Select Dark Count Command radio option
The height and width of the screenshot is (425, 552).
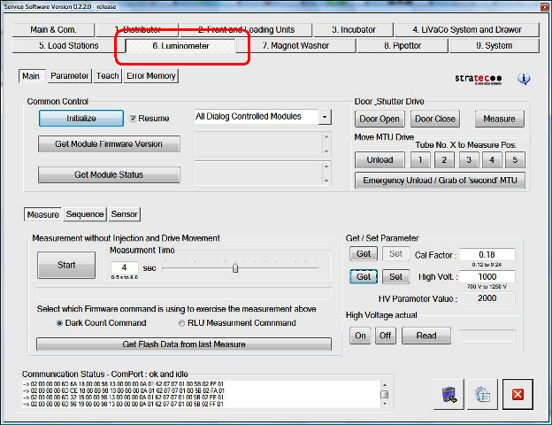click(60, 323)
